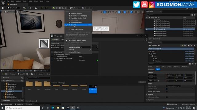
Task: Open the viewport Perspective dropdown
Action: (x=10, y=12)
